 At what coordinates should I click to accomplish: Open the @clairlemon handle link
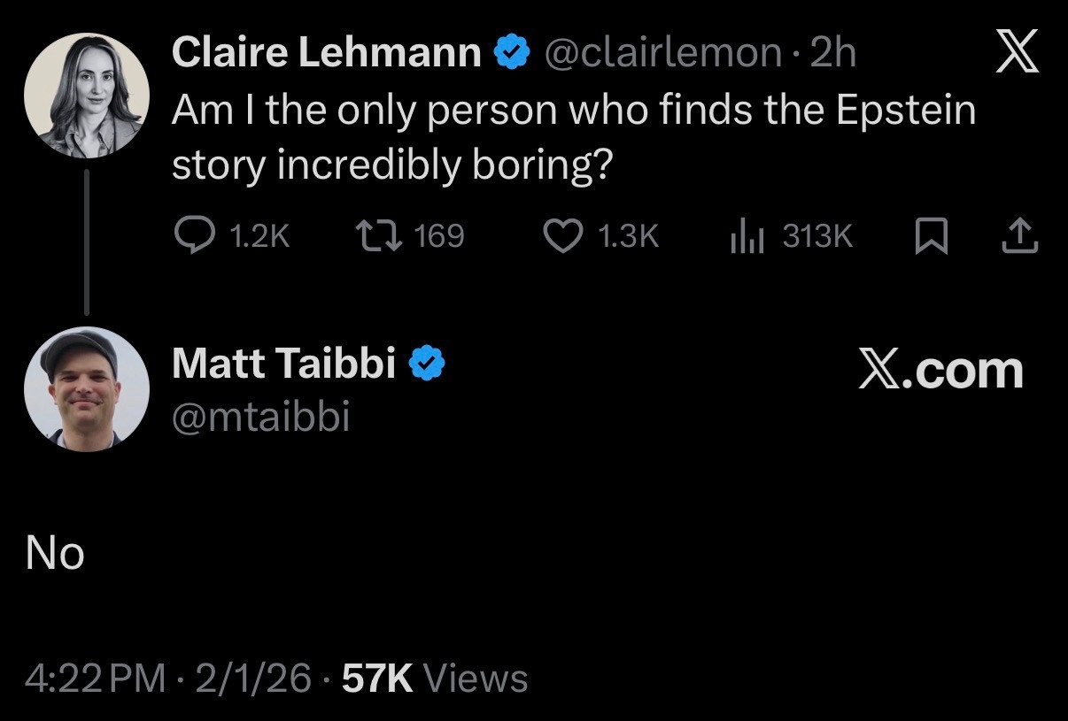pos(662,54)
